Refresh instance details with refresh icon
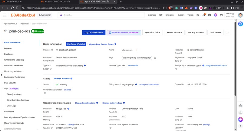 pos(228,32)
